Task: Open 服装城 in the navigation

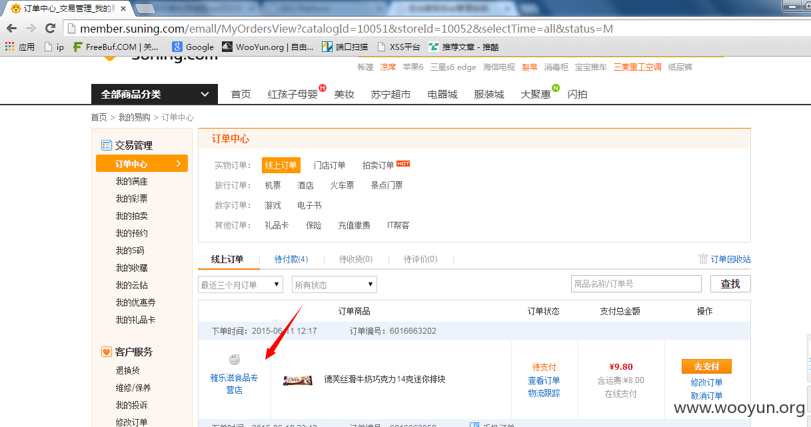Action: click(x=489, y=94)
